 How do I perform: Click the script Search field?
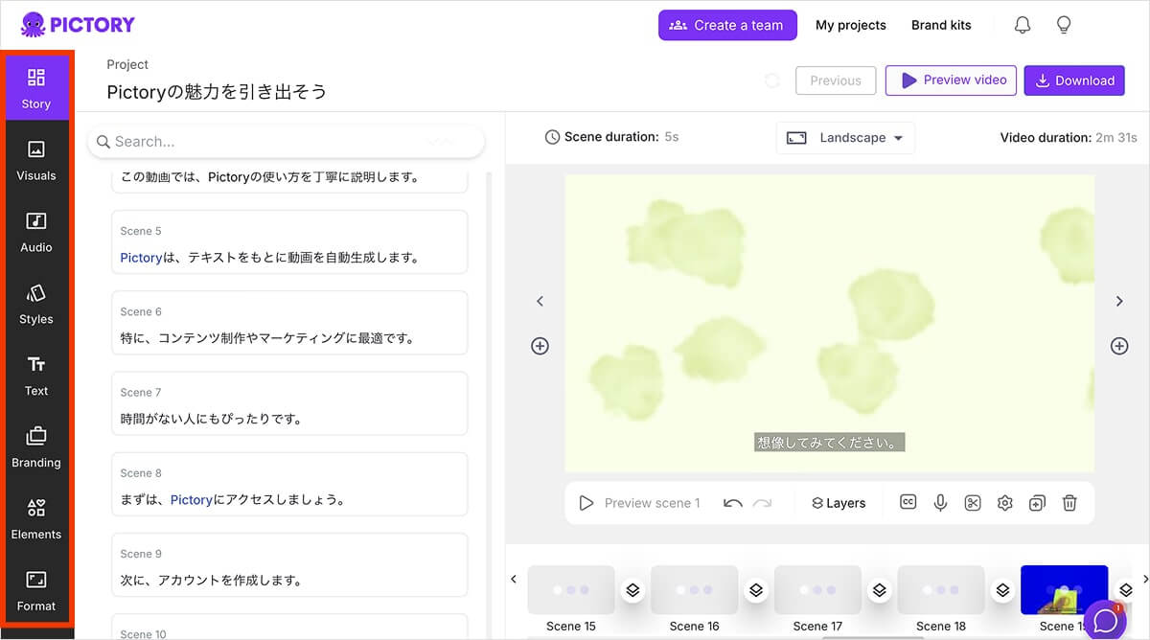pos(286,142)
